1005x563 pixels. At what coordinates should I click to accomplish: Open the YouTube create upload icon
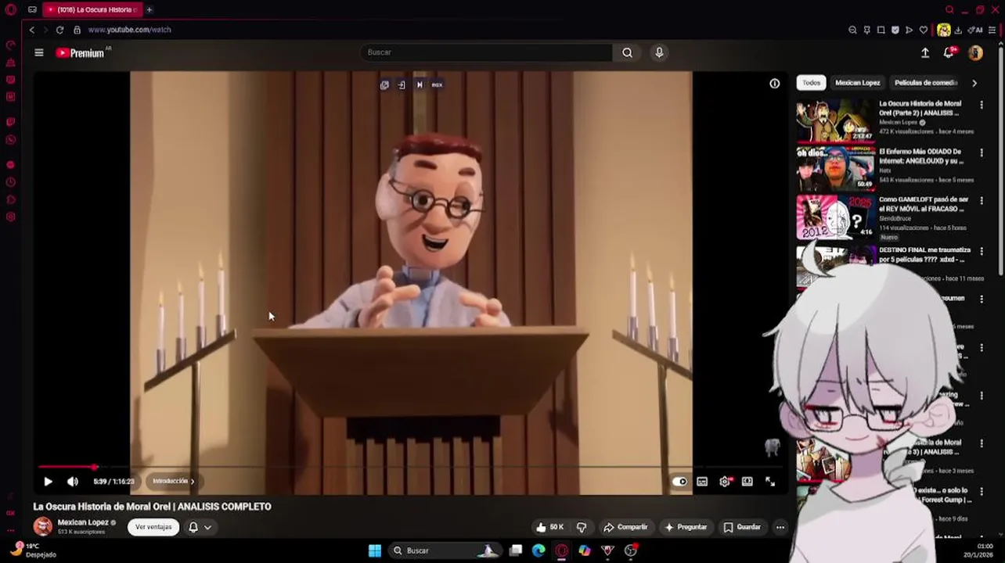925,52
